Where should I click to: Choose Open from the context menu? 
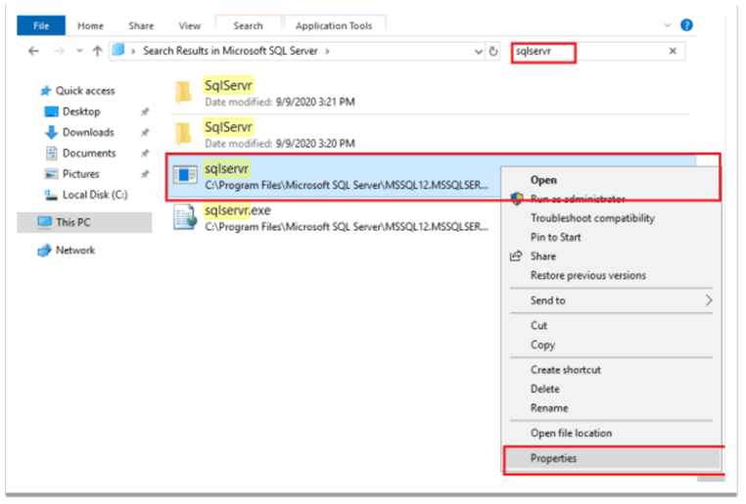pyautogui.click(x=543, y=180)
